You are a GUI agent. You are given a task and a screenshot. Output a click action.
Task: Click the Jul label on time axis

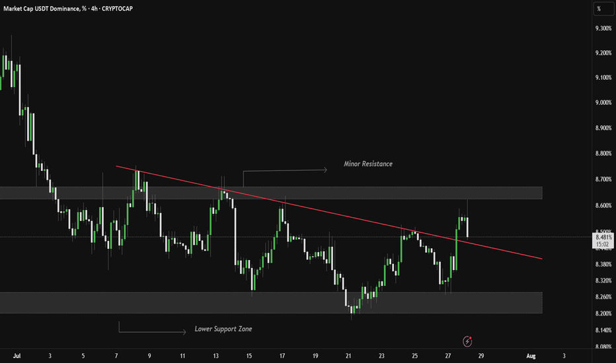[17, 356]
